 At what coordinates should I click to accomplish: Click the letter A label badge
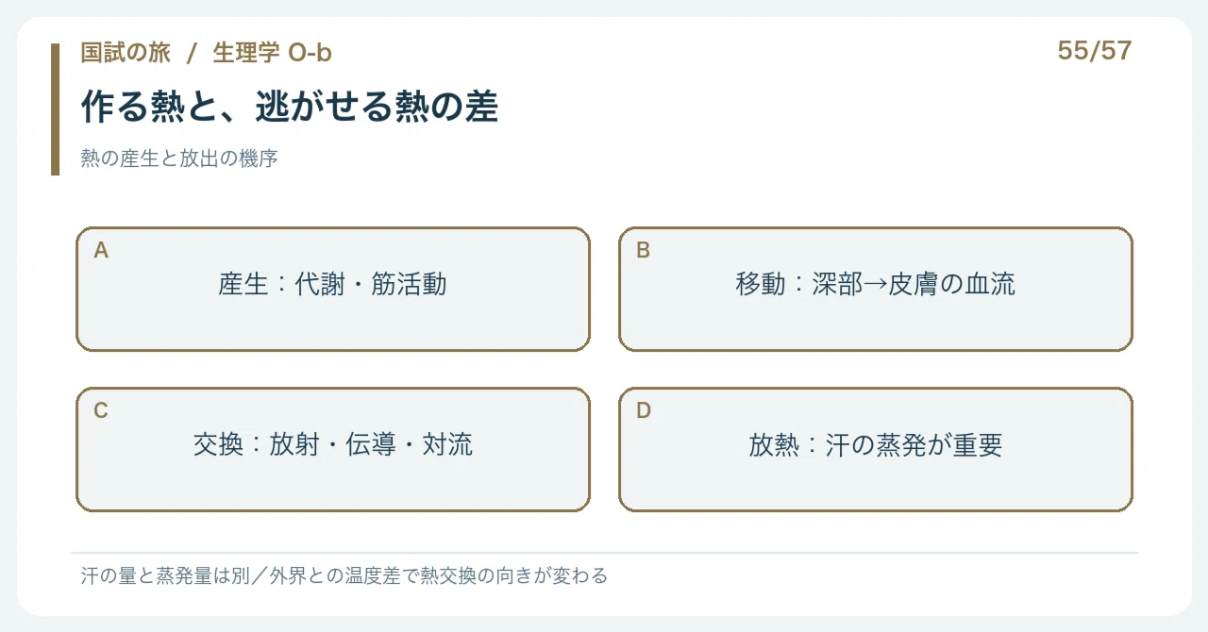point(101,250)
